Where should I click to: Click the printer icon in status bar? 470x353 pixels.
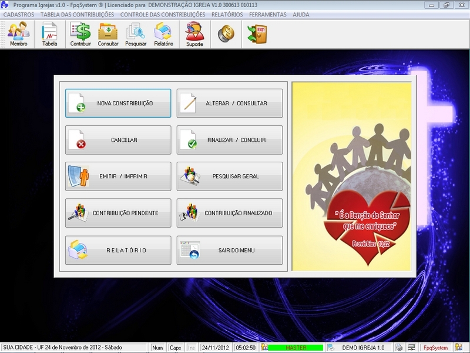pyautogui.click(x=399, y=347)
